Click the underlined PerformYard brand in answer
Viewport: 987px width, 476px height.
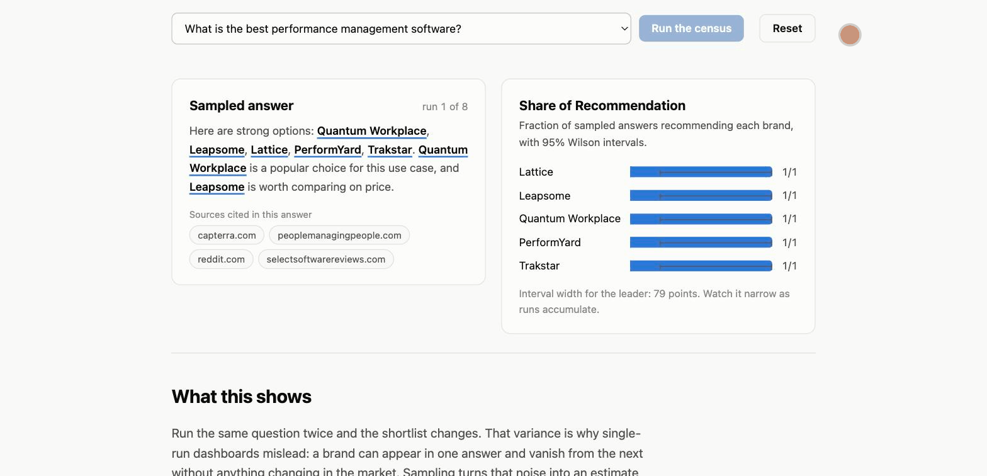coord(327,150)
